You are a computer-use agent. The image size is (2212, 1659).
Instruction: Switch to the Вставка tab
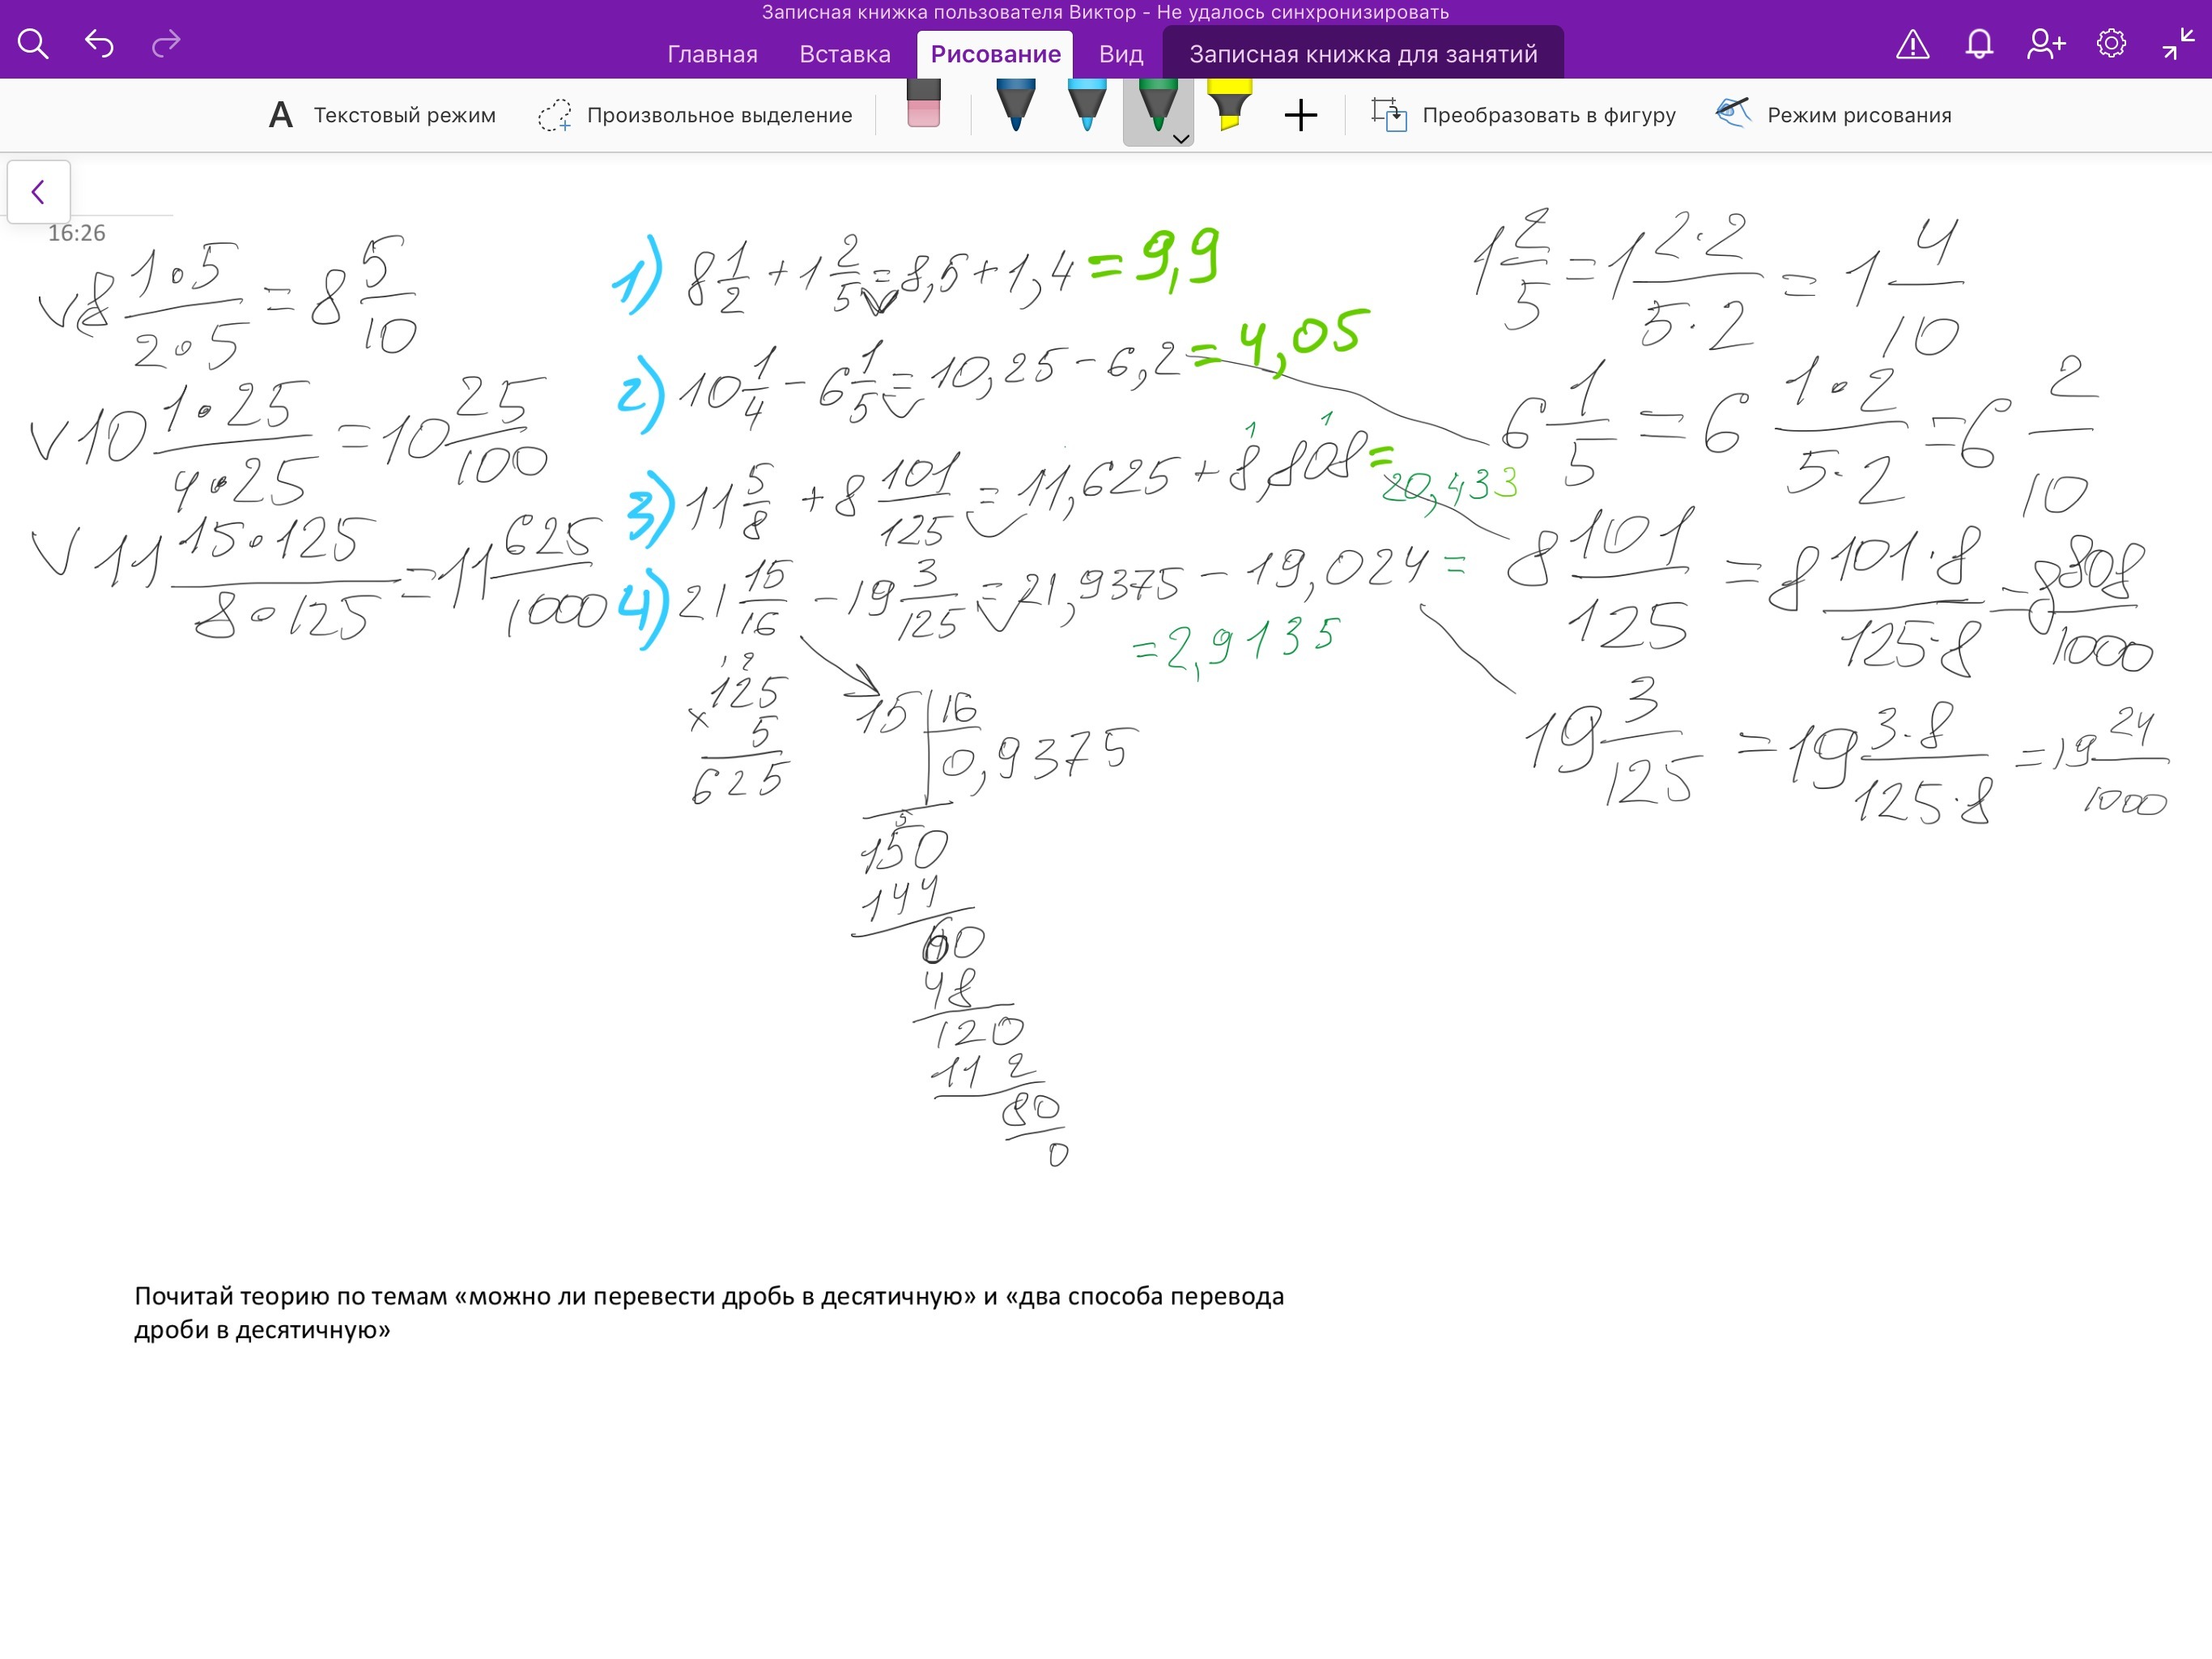click(844, 54)
